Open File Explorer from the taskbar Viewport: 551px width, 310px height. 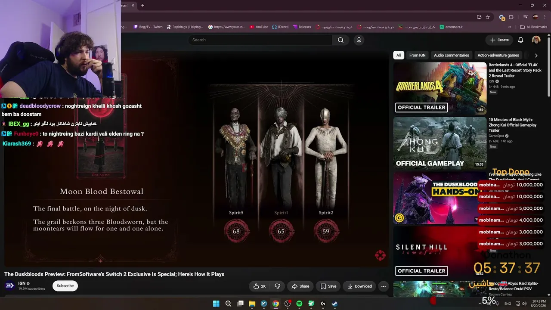(x=252, y=304)
